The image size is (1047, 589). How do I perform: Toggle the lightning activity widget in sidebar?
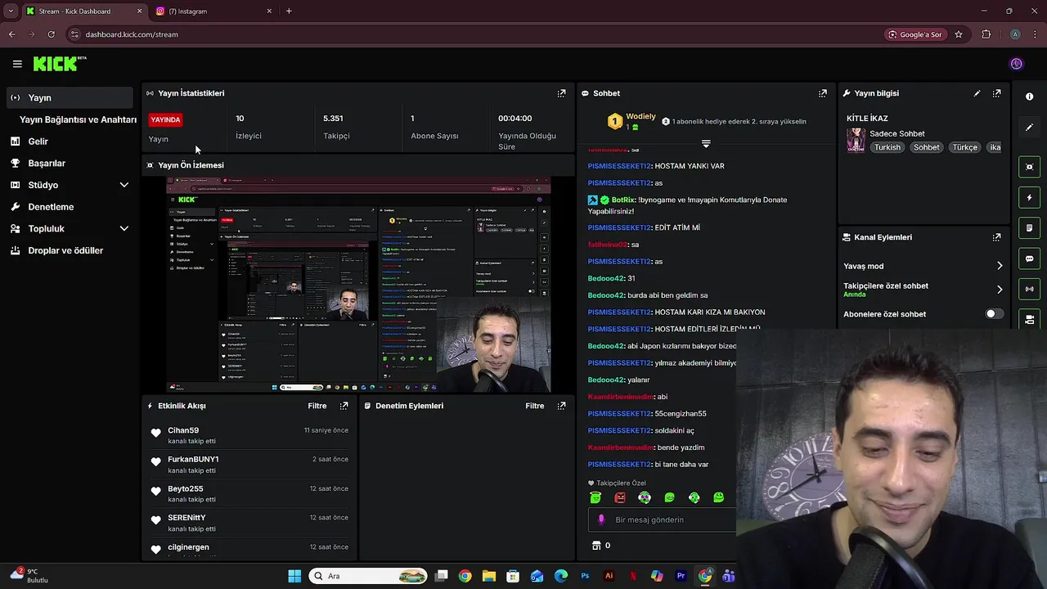(x=1029, y=197)
